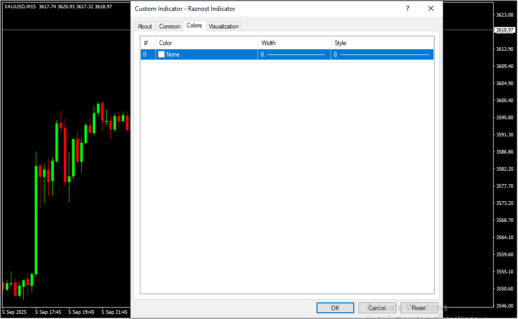This screenshot has width=518, height=319.
Task: Click the question mark help button
Action: click(x=408, y=9)
